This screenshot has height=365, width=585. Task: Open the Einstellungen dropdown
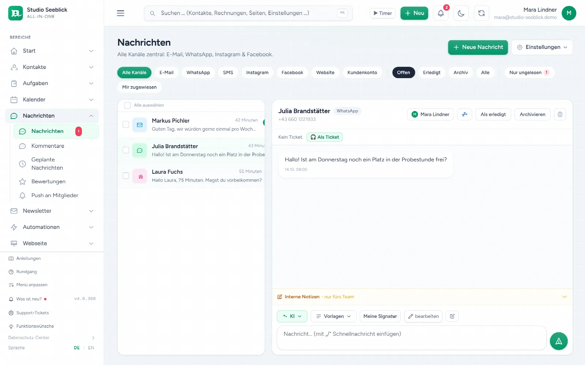[x=542, y=47]
